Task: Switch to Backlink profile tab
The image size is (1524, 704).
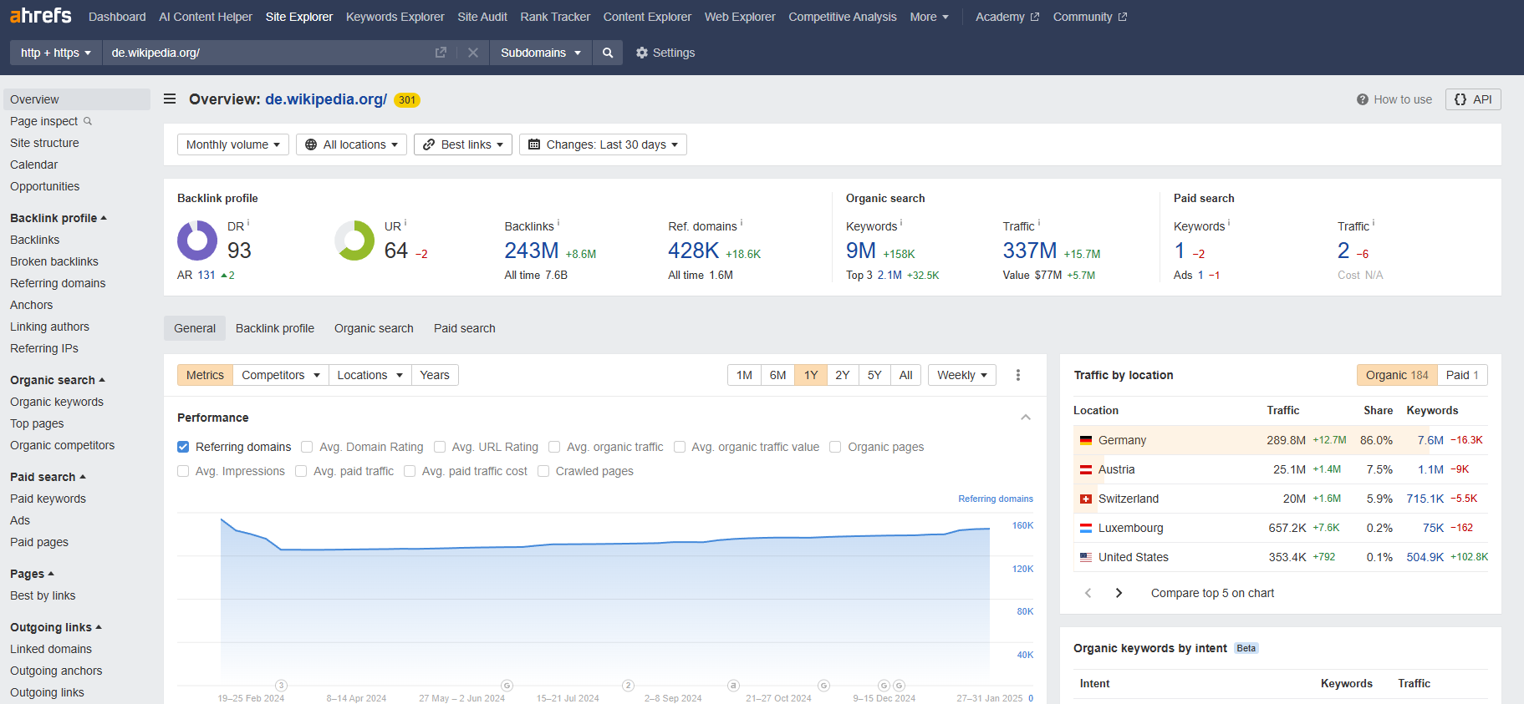Action: coord(275,328)
